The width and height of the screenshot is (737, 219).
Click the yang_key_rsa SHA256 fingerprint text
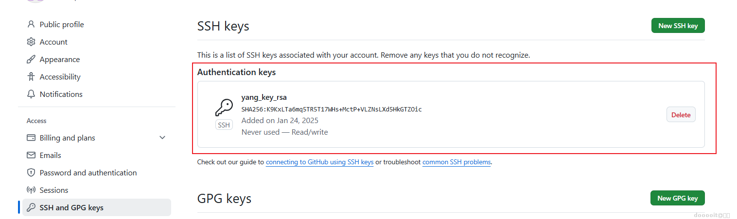point(332,109)
